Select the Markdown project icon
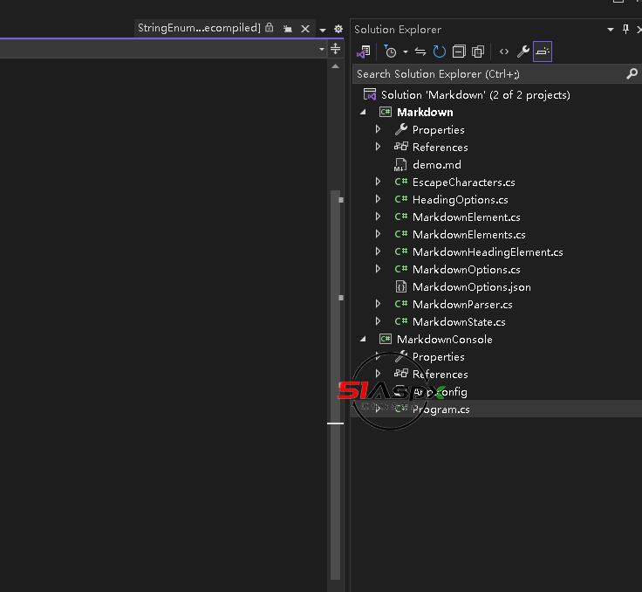The width and height of the screenshot is (642, 592). point(385,112)
